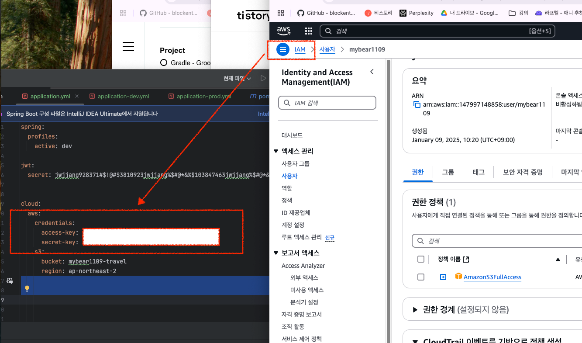Screen dimensions: 582x343
Task: Click the 'bucket: mybear1109-travel' line in the editor
Action: 84,261
